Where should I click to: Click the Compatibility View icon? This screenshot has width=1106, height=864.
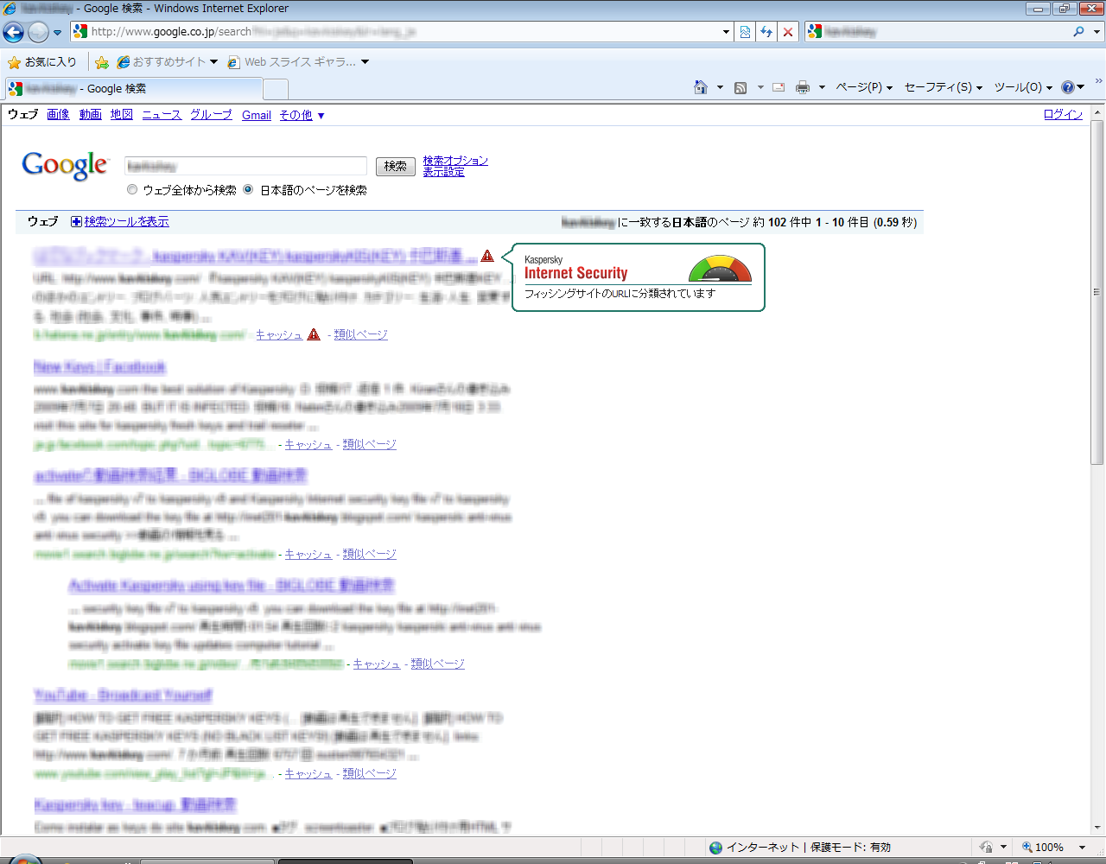746,32
